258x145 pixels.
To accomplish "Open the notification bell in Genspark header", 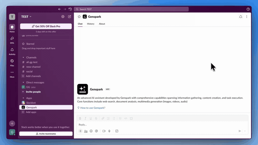I will tap(241, 17).
